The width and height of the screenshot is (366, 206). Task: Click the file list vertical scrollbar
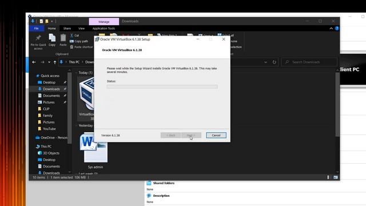tap(337, 104)
